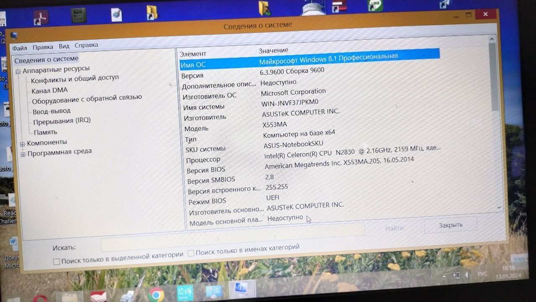536x302 pixels.
Task: Select the Компоненты label in tree
Action: (x=47, y=143)
